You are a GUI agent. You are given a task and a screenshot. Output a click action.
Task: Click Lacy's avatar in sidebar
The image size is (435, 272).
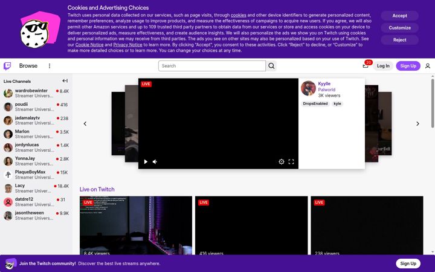click(8, 189)
